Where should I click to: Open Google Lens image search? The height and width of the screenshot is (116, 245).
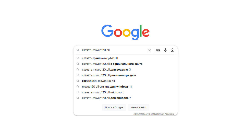point(173,50)
